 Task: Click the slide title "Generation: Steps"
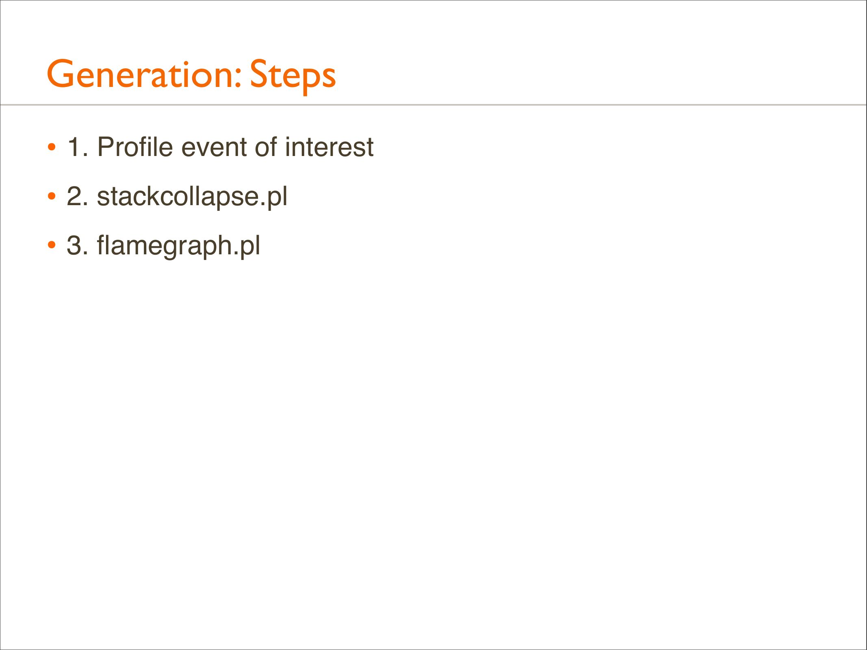191,74
